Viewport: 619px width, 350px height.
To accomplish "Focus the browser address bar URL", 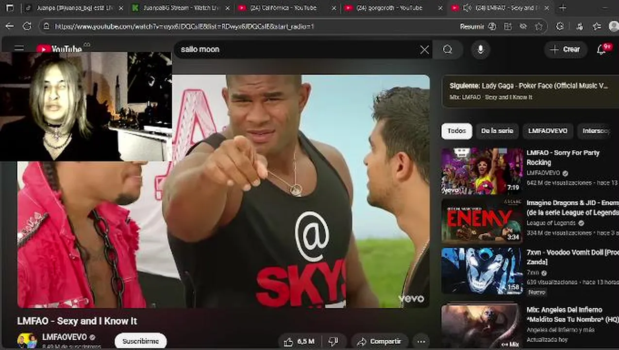I will [184, 26].
